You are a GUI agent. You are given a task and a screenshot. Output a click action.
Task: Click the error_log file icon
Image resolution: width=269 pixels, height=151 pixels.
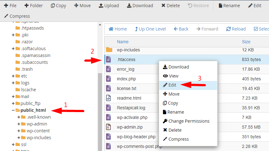tap(109, 69)
